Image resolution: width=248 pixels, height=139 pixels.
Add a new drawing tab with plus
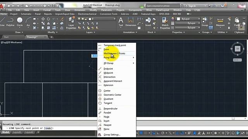(x=52, y=37)
